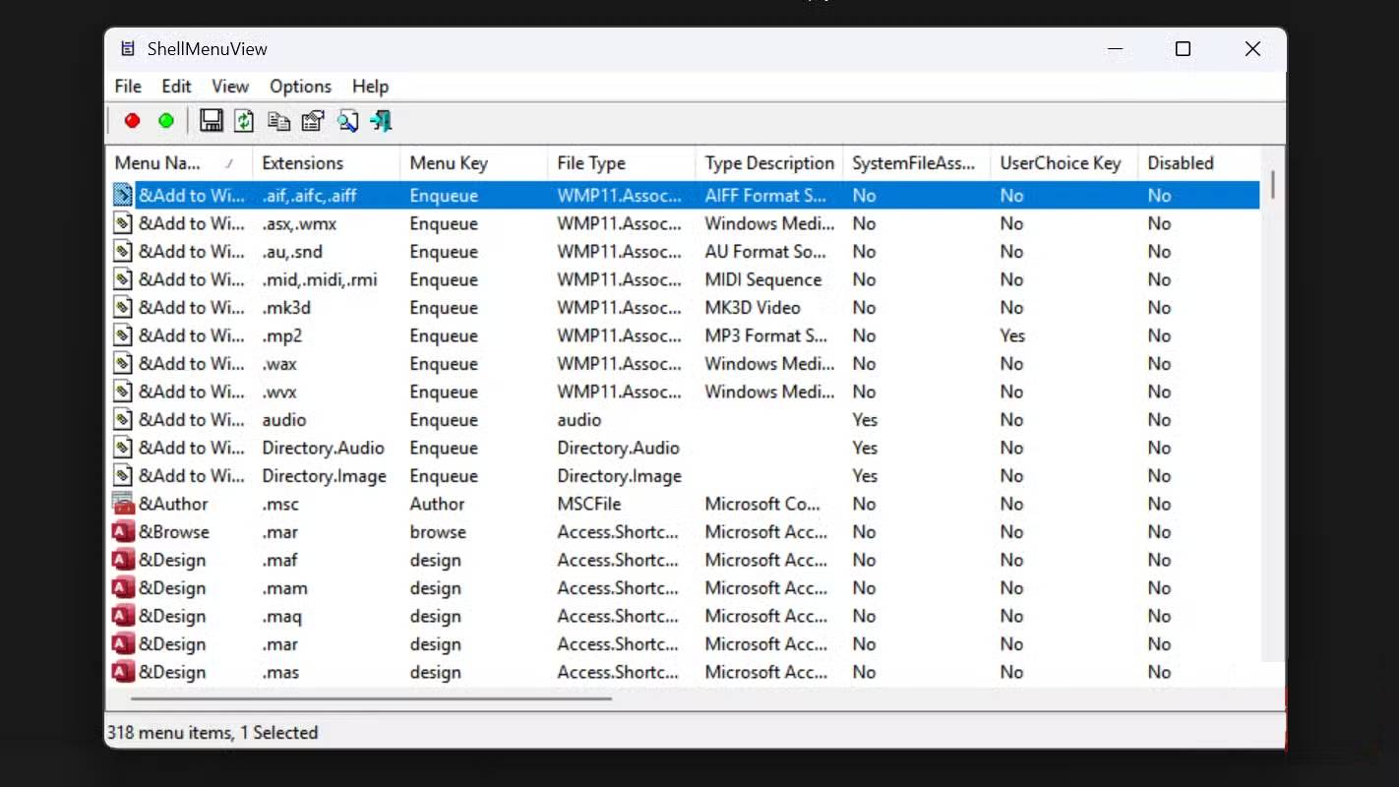The height and width of the screenshot is (787, 1399).
Task: Click the "Yes" UserChoice Key cell for .mp2
Action: (1012, 335)
